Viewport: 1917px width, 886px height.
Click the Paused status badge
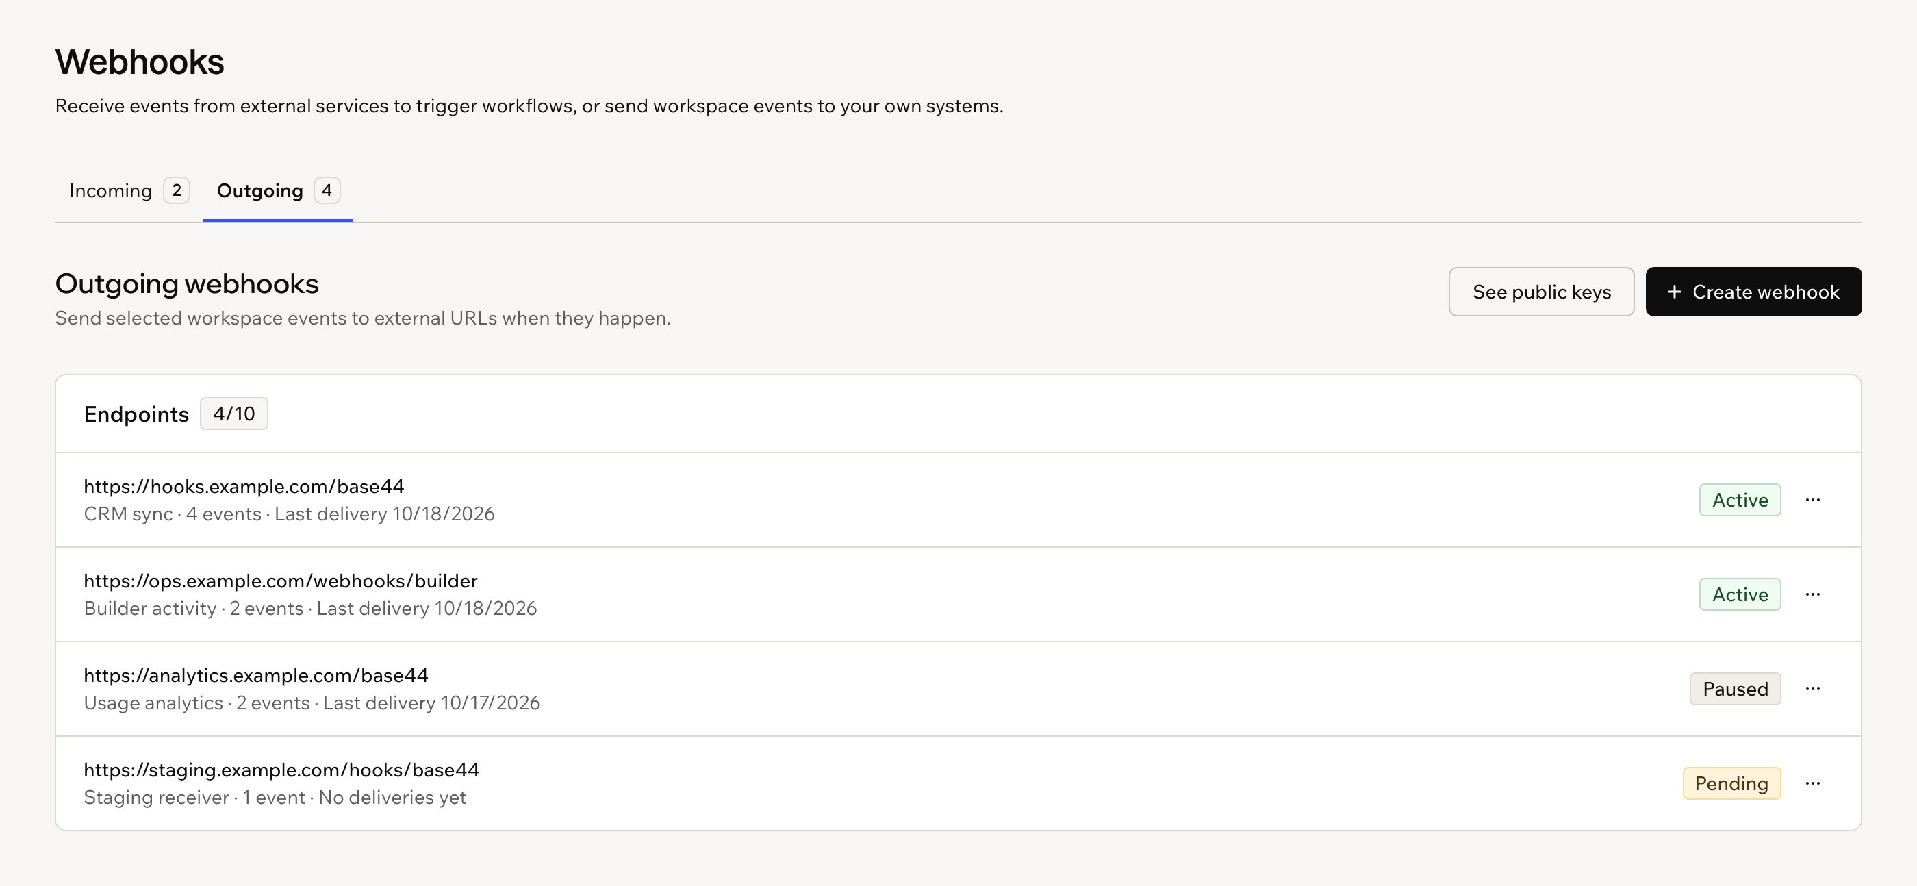tap(1736, 689)
